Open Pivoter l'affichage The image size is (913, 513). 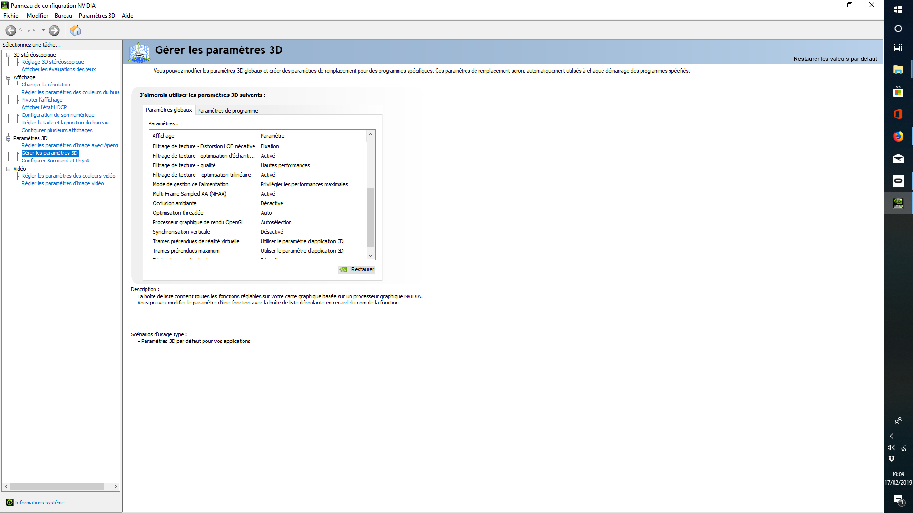(x=42, y=100)
